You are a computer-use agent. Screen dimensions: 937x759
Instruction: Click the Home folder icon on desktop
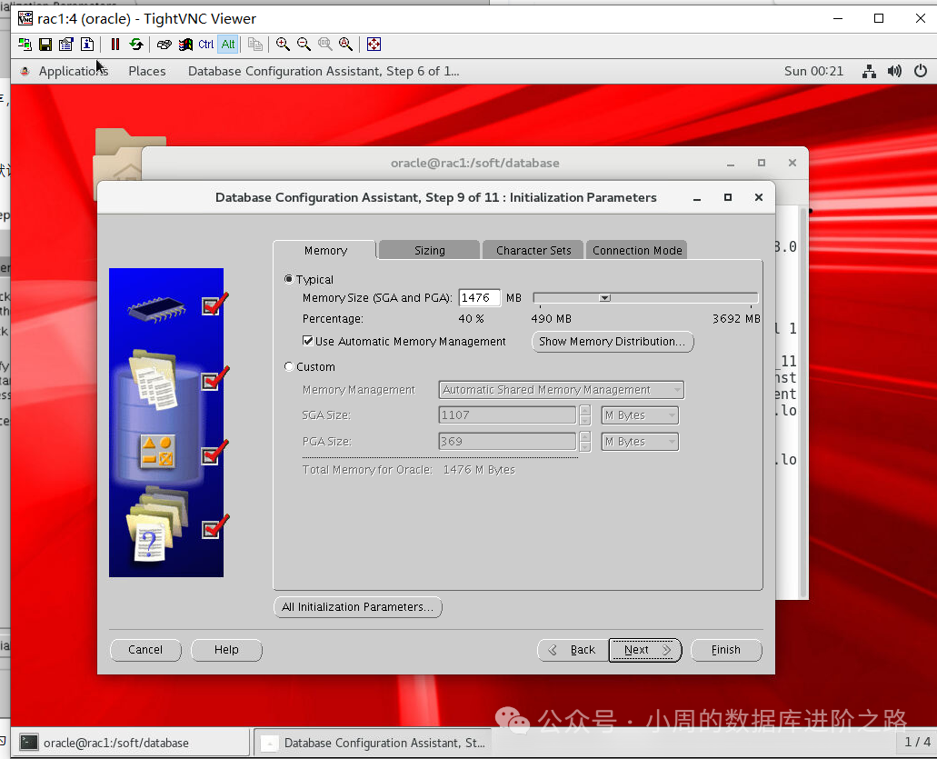tap(118, 173)
